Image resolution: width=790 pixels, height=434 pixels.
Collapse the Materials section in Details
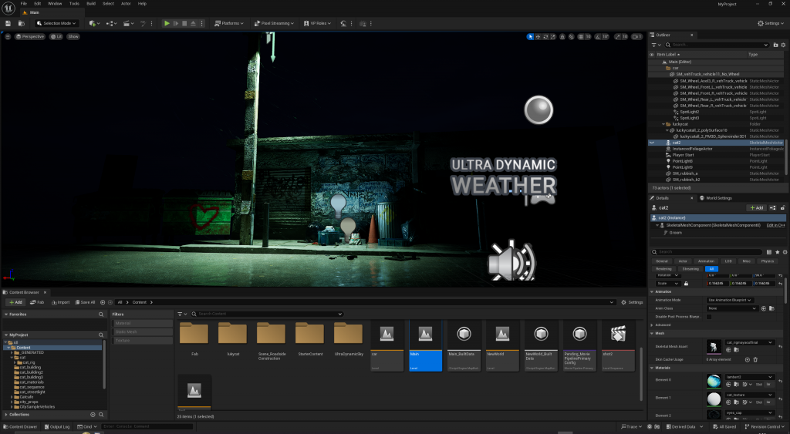[x=652, y=368]
